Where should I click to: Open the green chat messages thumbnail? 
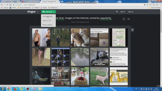click(119, 37)
